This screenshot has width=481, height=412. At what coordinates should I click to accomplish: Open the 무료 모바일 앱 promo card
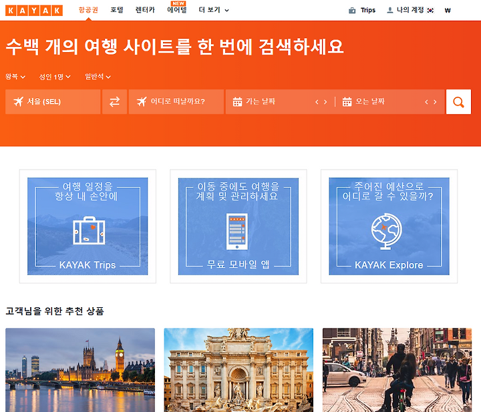238,226
